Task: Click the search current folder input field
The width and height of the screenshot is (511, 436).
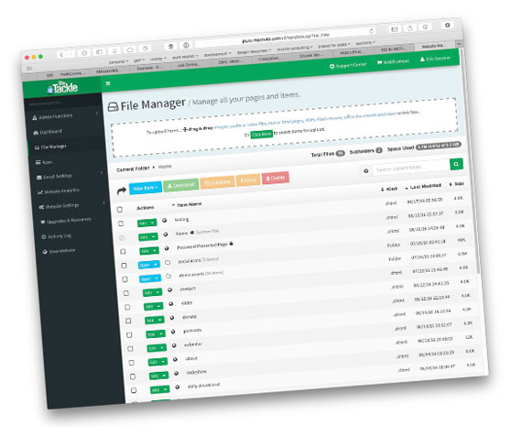Action: pyautogui.click(x=411, y=168)
